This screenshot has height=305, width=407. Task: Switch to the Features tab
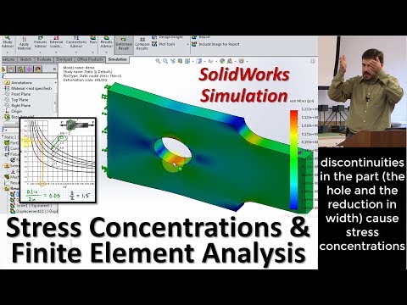tap(8, 59)
